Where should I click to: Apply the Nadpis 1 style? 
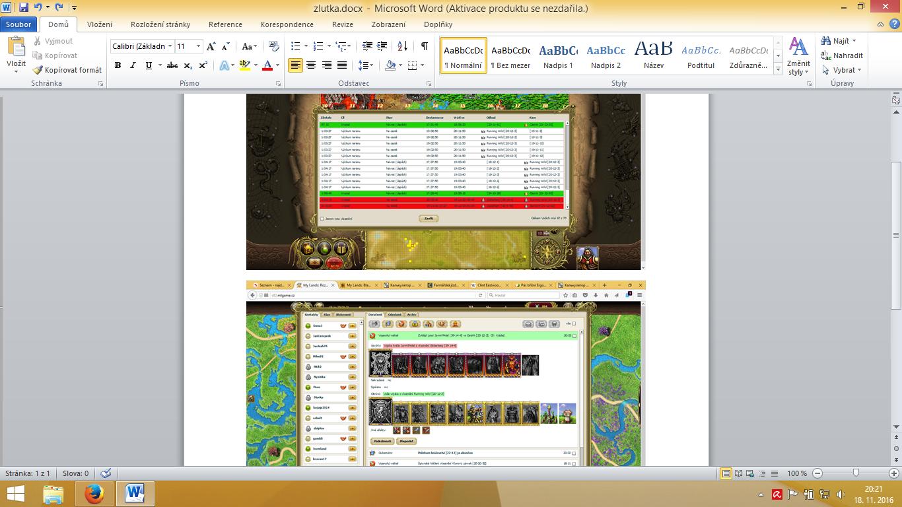(x=558, y=55)
